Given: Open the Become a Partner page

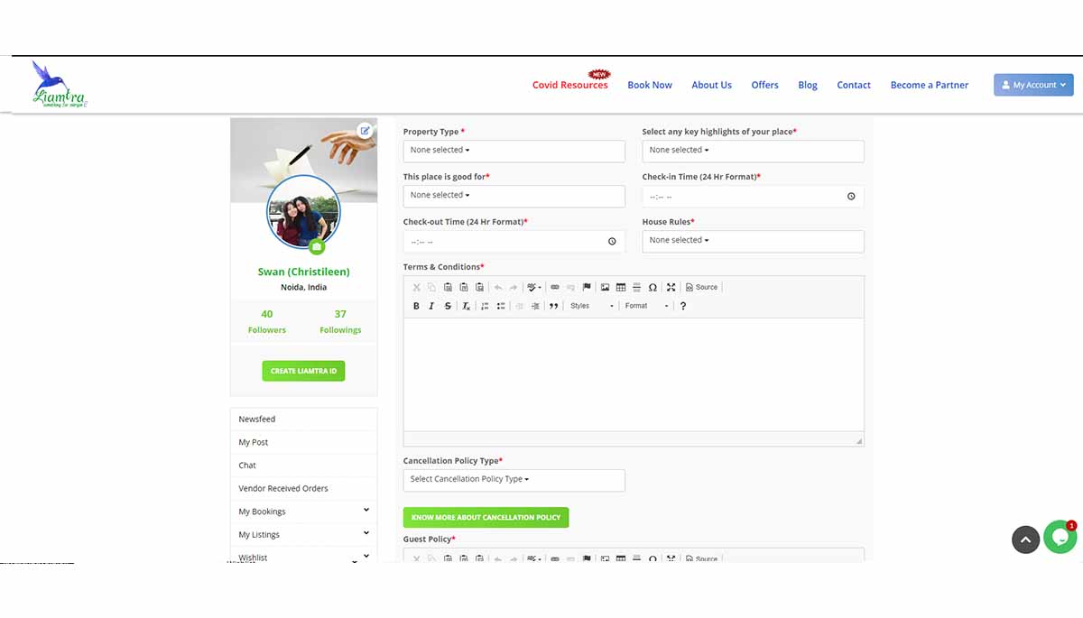Looking at the screenshot, I should click(x=929, y=85).
